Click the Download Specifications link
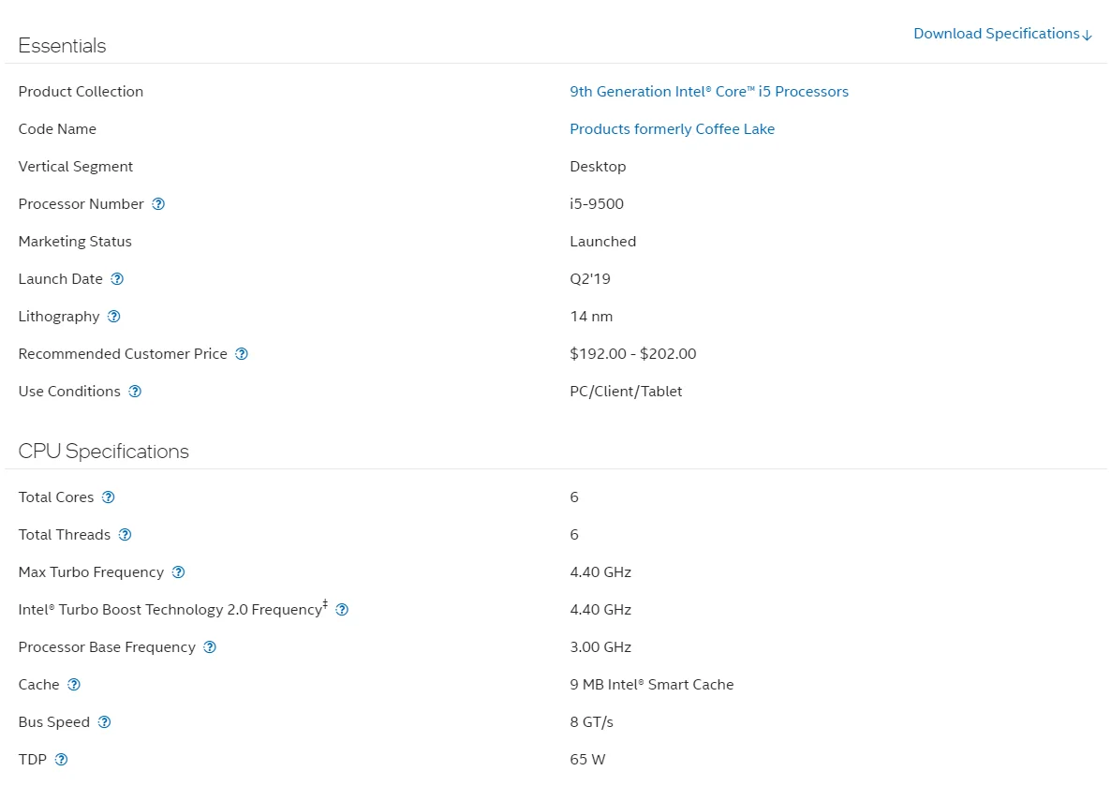1111x786 pixels. [x=1002, y=34]
